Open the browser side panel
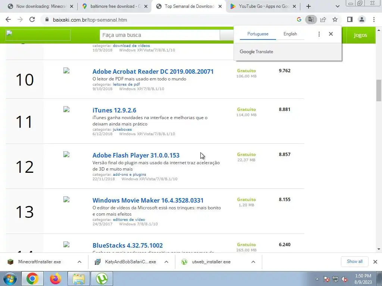 (350, 20)
